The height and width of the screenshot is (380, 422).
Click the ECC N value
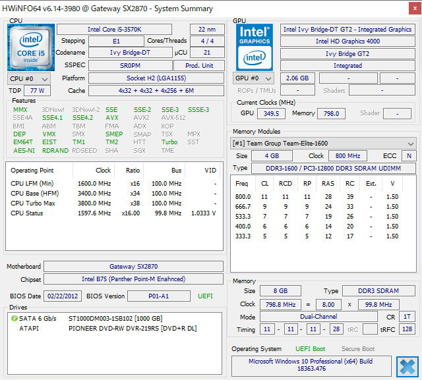(409, 156)
